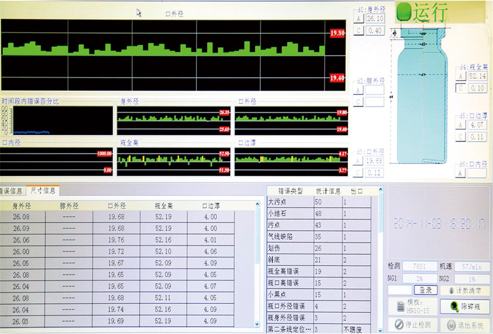Reset counts with the 计数清零 button
Viewport: 493px width, 334px height.
[465, 290]
